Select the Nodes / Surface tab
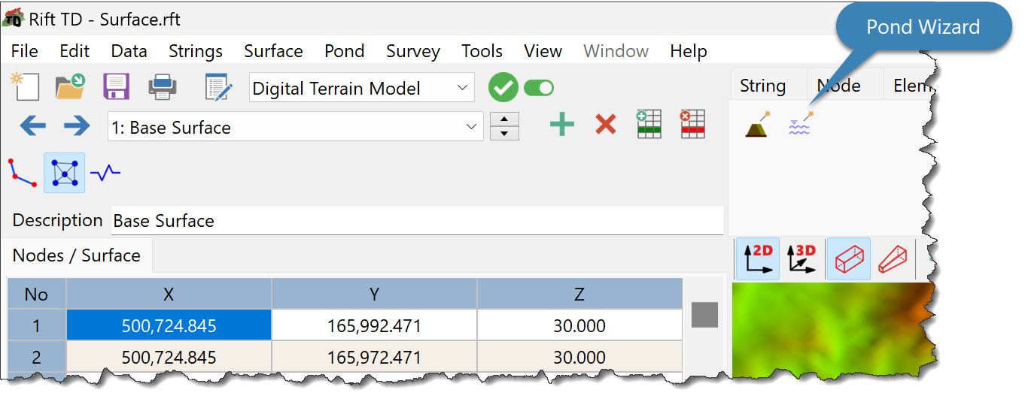Viewport: 1025px width, 402px height. tap(77, 255)
